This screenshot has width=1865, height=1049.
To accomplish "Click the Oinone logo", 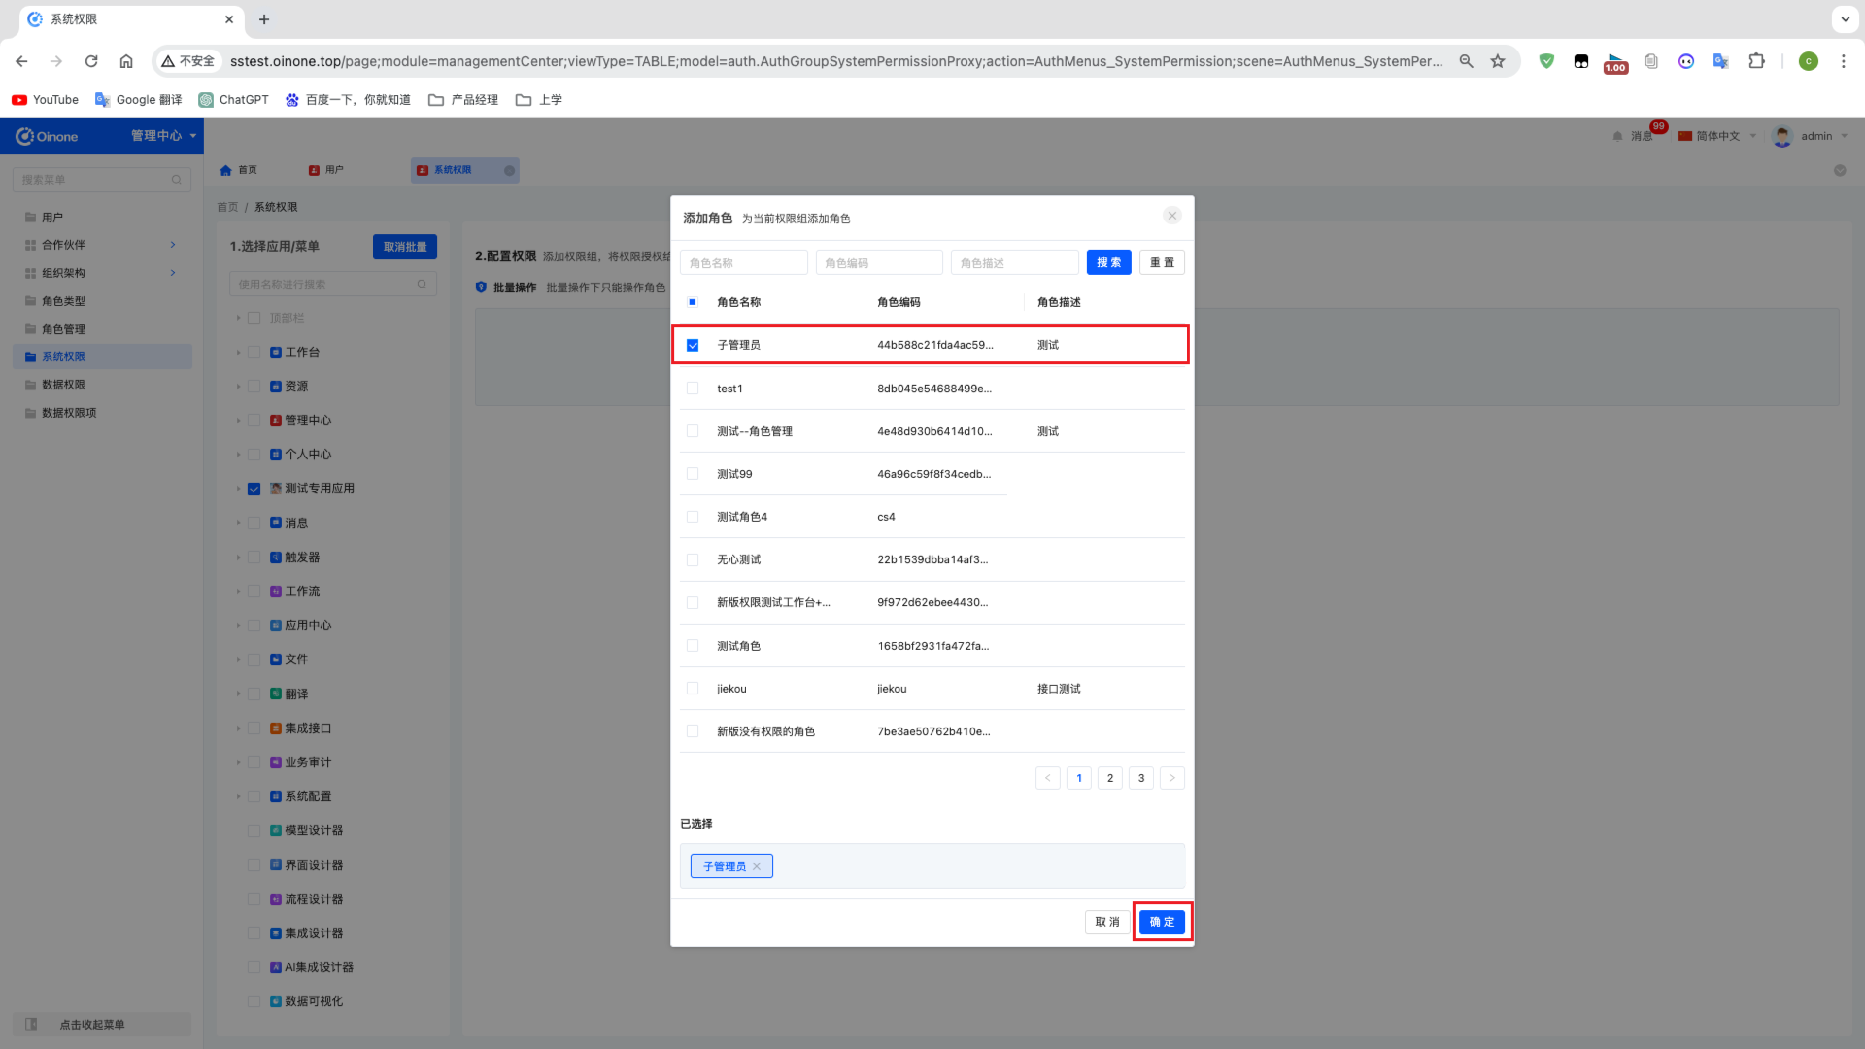I will [47, 136].
